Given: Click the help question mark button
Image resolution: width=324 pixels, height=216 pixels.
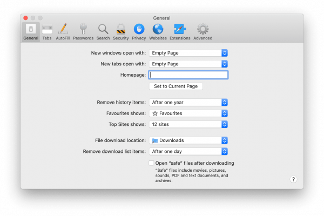Looking at the screenshot, I should click(293, 179).
